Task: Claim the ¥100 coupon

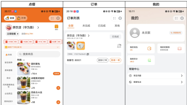Action: [x=11, y=42]
